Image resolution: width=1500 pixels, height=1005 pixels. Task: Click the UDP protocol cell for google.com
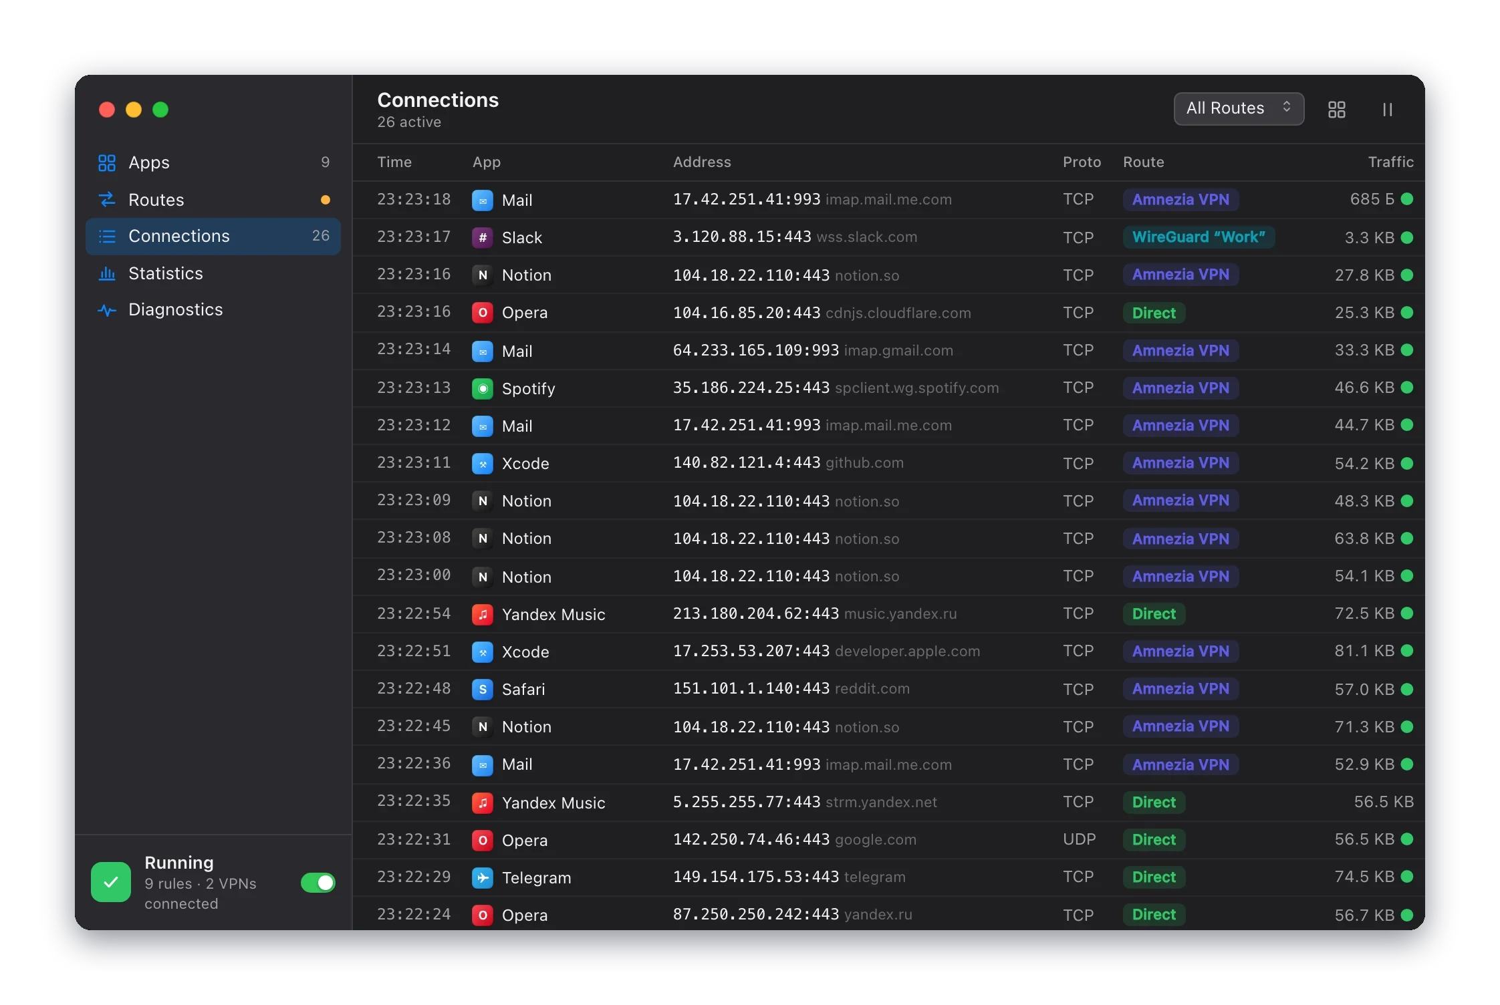(1079, 839)
